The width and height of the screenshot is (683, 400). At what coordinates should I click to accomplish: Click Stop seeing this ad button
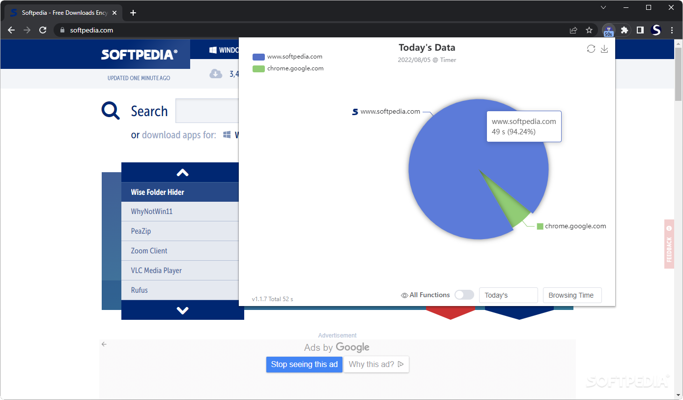(x=304, y=365)
